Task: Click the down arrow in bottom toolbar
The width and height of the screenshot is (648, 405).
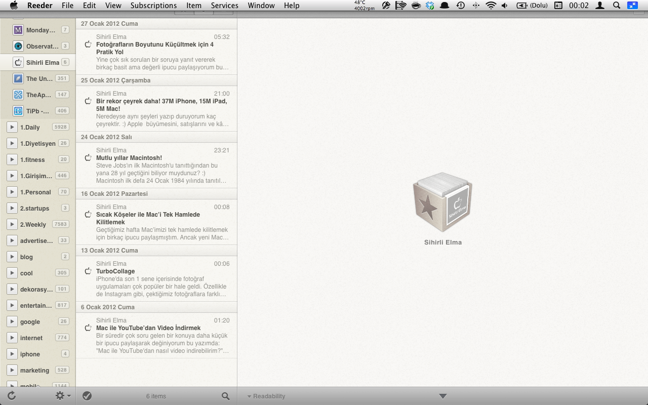Action: click(x=443, y=396)
